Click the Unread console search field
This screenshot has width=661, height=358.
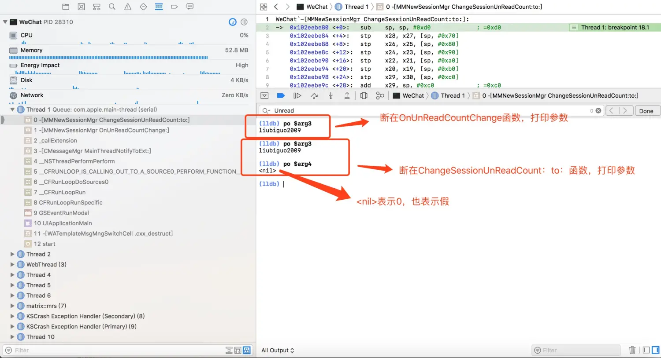coord(431,111)
